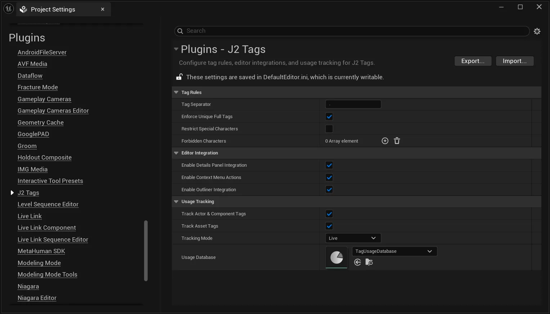Add element to Forbidden Characters array
This screenshot has width=550, height=314.
pyautogui.click(x=385, y=141)
